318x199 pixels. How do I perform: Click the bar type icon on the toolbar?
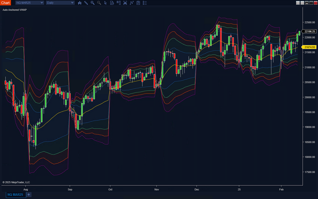[x=79, y=3]
